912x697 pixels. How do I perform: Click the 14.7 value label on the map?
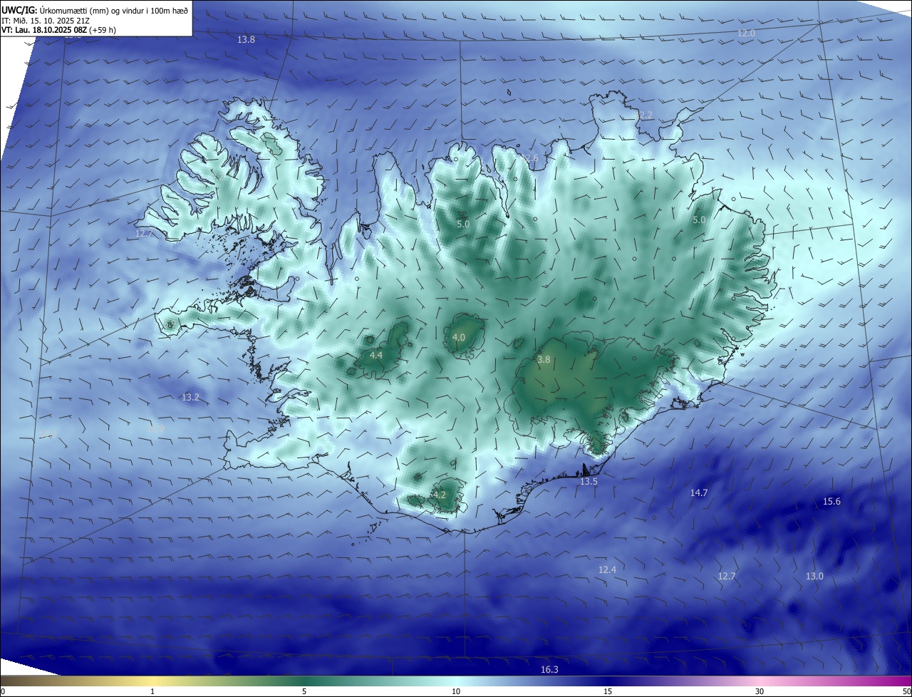pyautogui.click(x=699, y=492)
